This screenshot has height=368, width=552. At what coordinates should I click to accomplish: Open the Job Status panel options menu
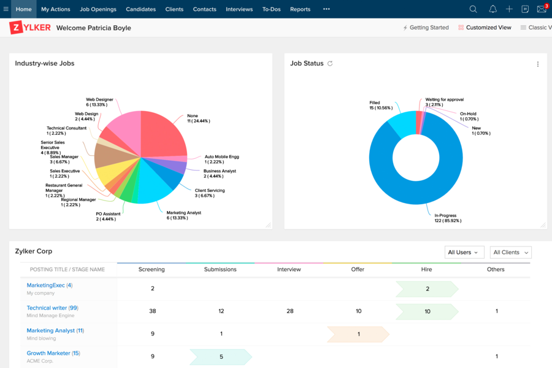tap(538, 64)
